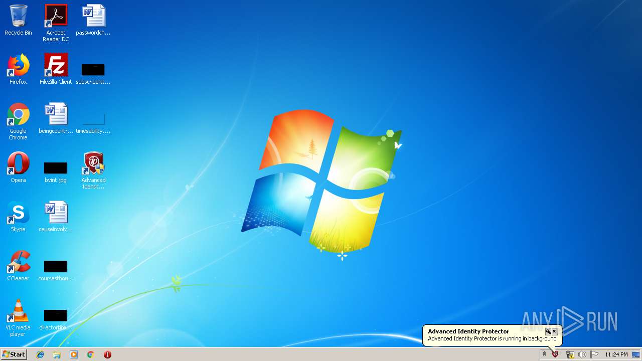Select the timesability... file icon
Image resolution: width=642 pixels, height=361 pixels.
(x=93, y=123)
